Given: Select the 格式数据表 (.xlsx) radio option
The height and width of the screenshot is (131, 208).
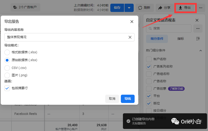Looking at the screenshot, I should [x=7, y=52].
